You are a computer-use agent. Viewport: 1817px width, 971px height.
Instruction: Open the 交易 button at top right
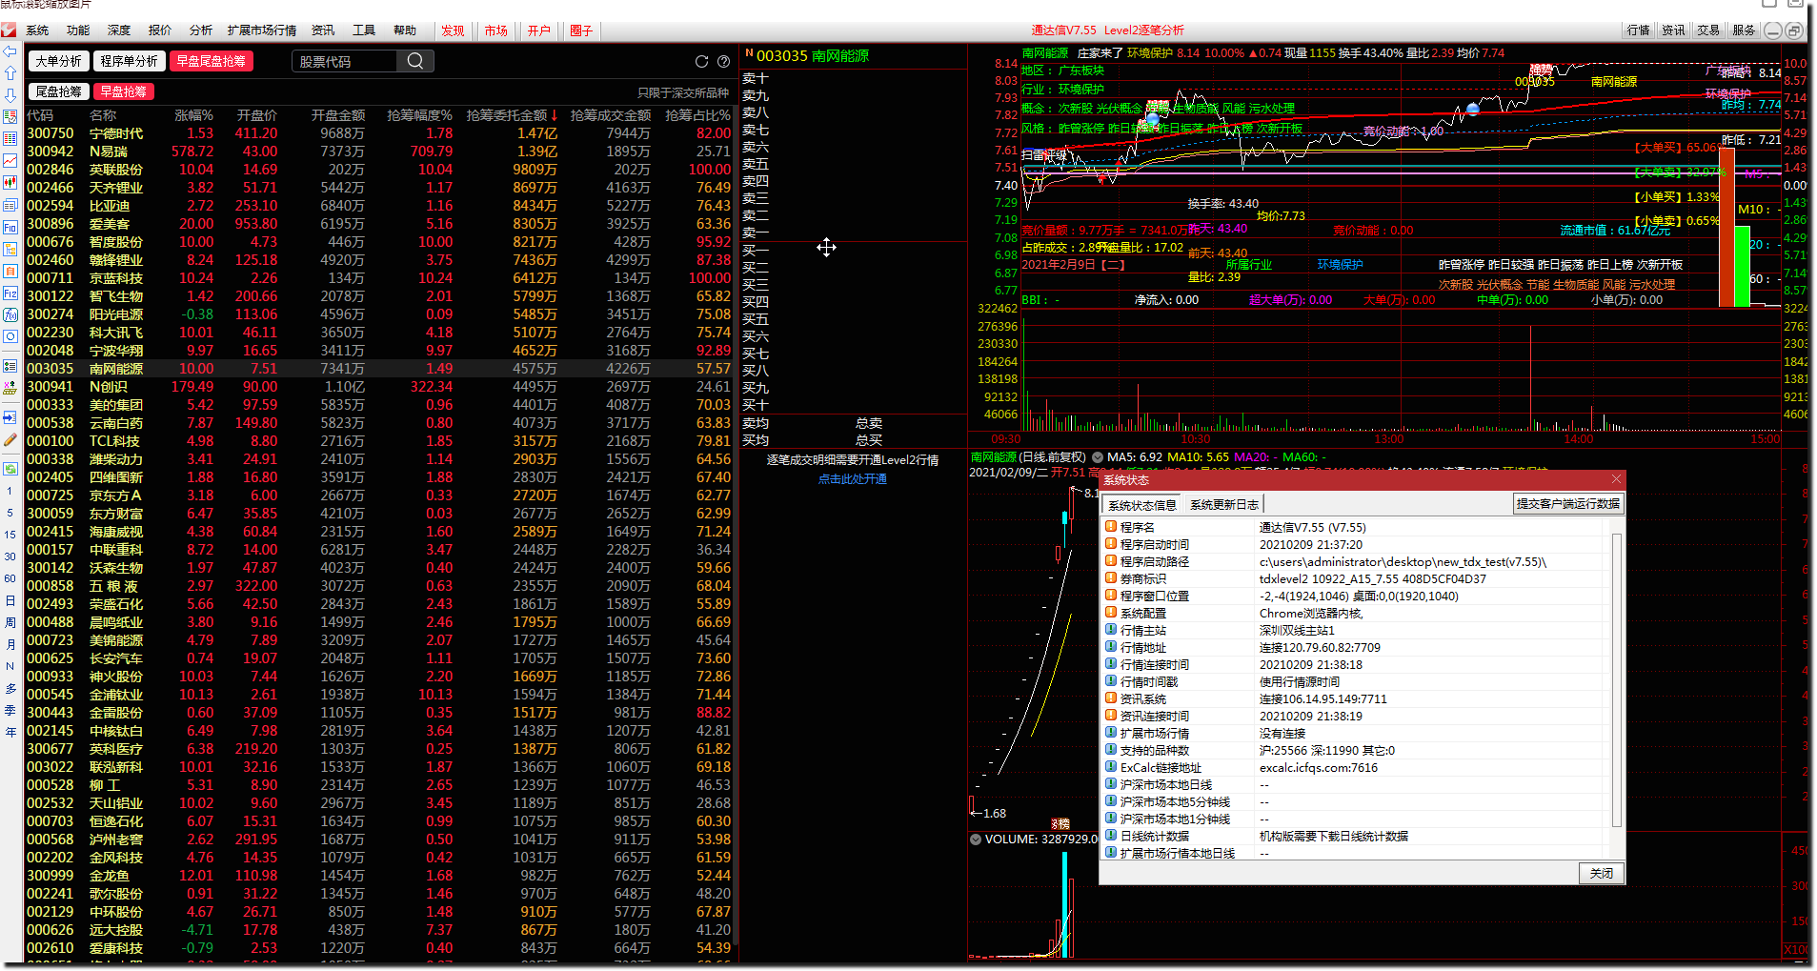[1708, 30]
